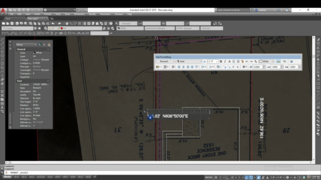Open the TS Classic workspace dropdown
The height and width of the screenshot is (180, 321).
click(18, 28)
